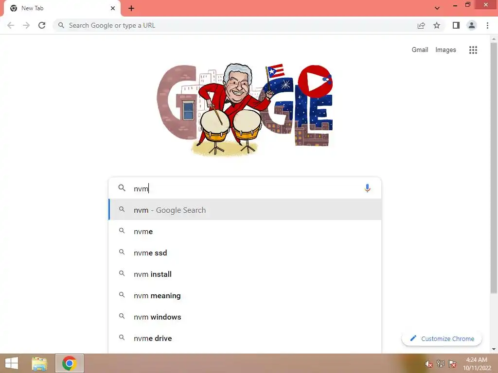Select the 'nvm windows' suggestion
Viewport: 498px width, 373px height.
point(245,317)
